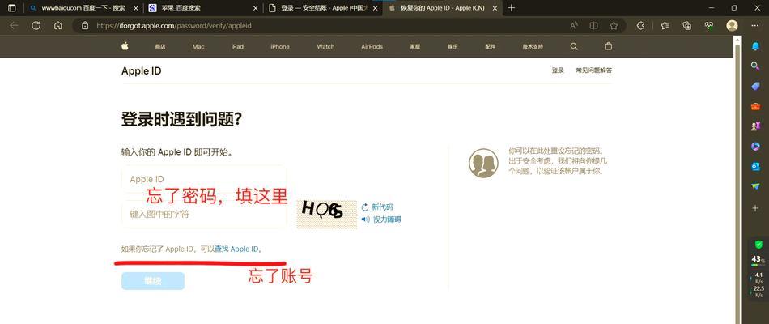Open the AirPods menu item
769x324 pixels.
372,47
